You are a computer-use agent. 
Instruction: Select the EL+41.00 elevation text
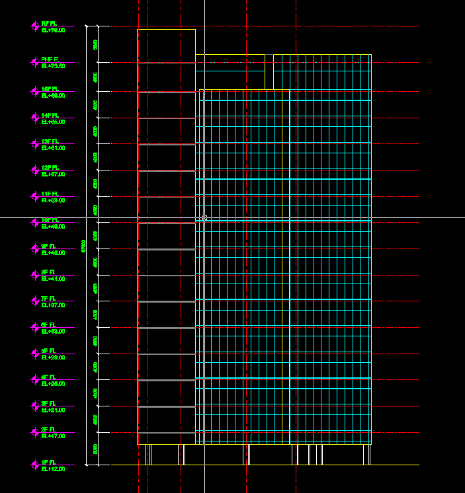53,279
